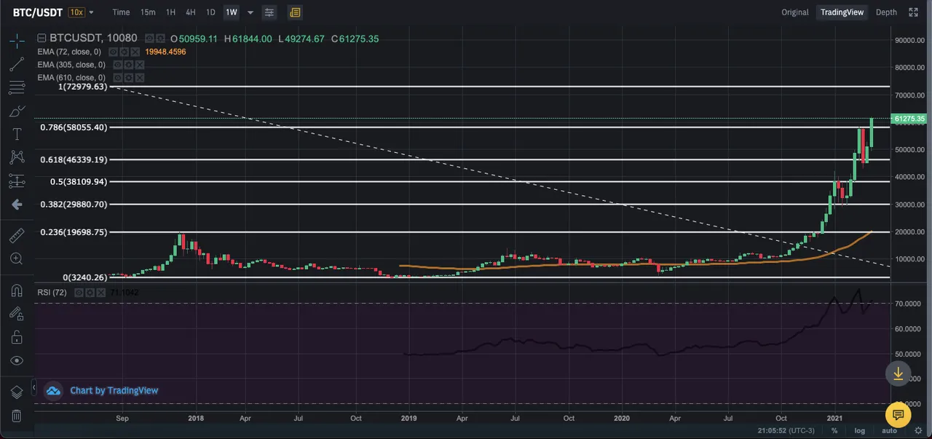The width and height of the screenshot is (932, 439).
Task: Enter fullscreen chart mode
Action: click(914, 12)
